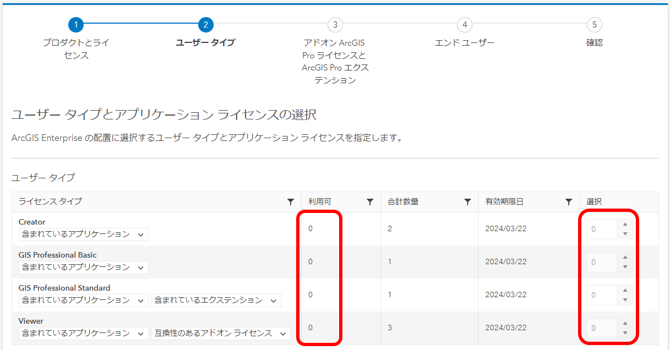This screenshot has height=350, width=670.
Task: Increase Creator selection quantity arrow
Action: [624, 224]
